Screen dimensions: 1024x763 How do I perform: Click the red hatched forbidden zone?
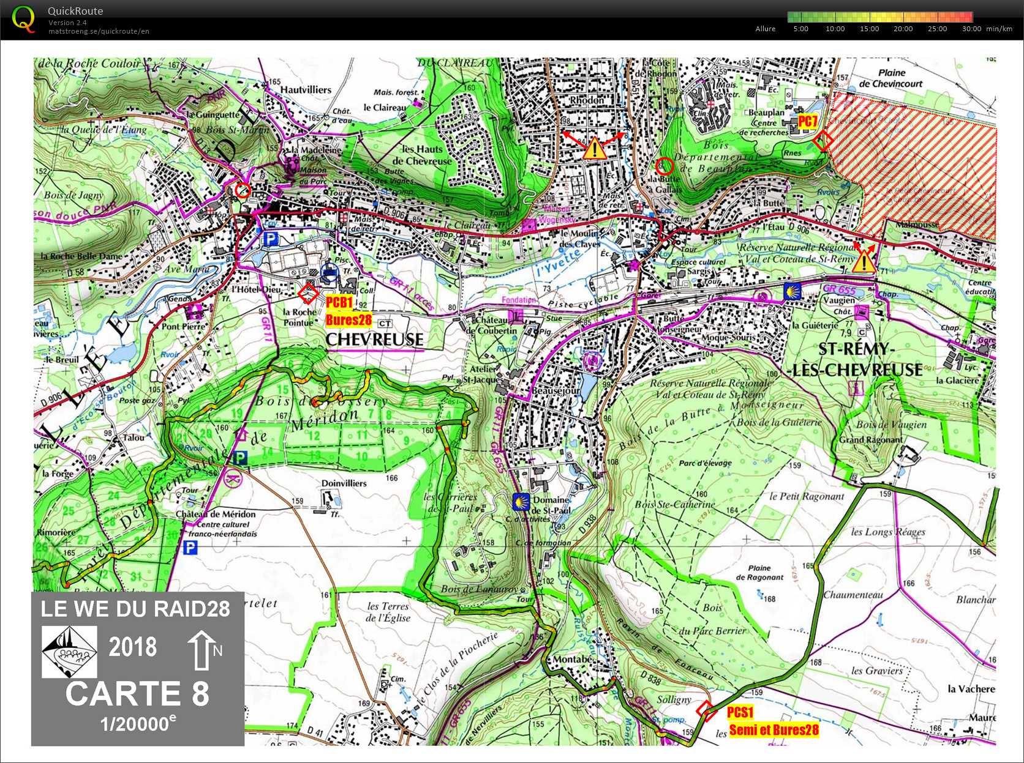925,171
